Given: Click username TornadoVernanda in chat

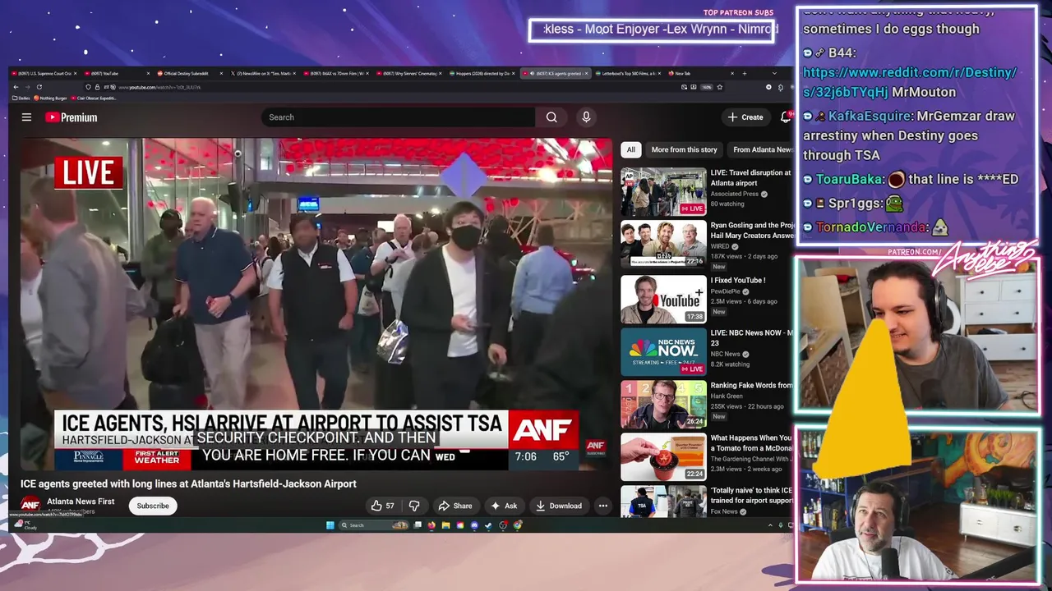Looking at the screenshot, I should point(872,227).
